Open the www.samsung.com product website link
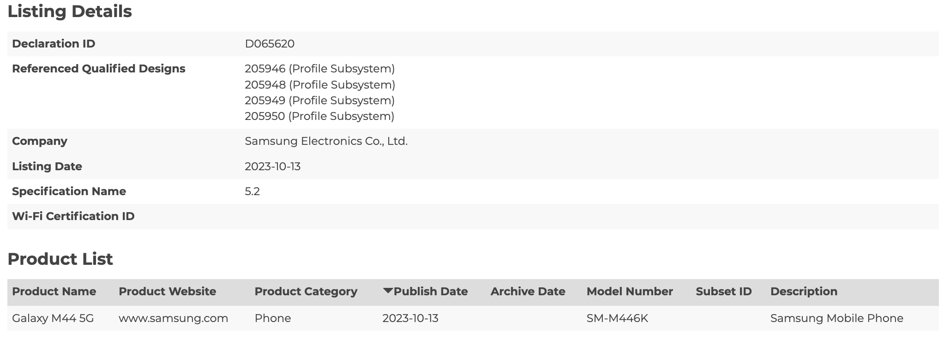This screenshot has width=950, height=346. (x=173, y=318)
